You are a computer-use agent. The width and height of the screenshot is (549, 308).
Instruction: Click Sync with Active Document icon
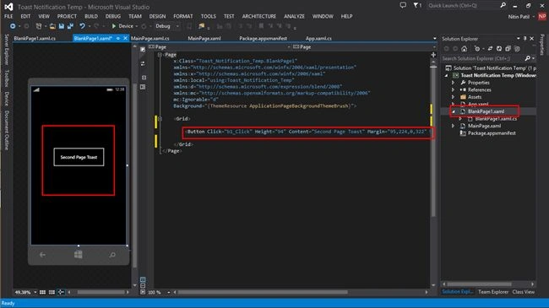(490, 49)
